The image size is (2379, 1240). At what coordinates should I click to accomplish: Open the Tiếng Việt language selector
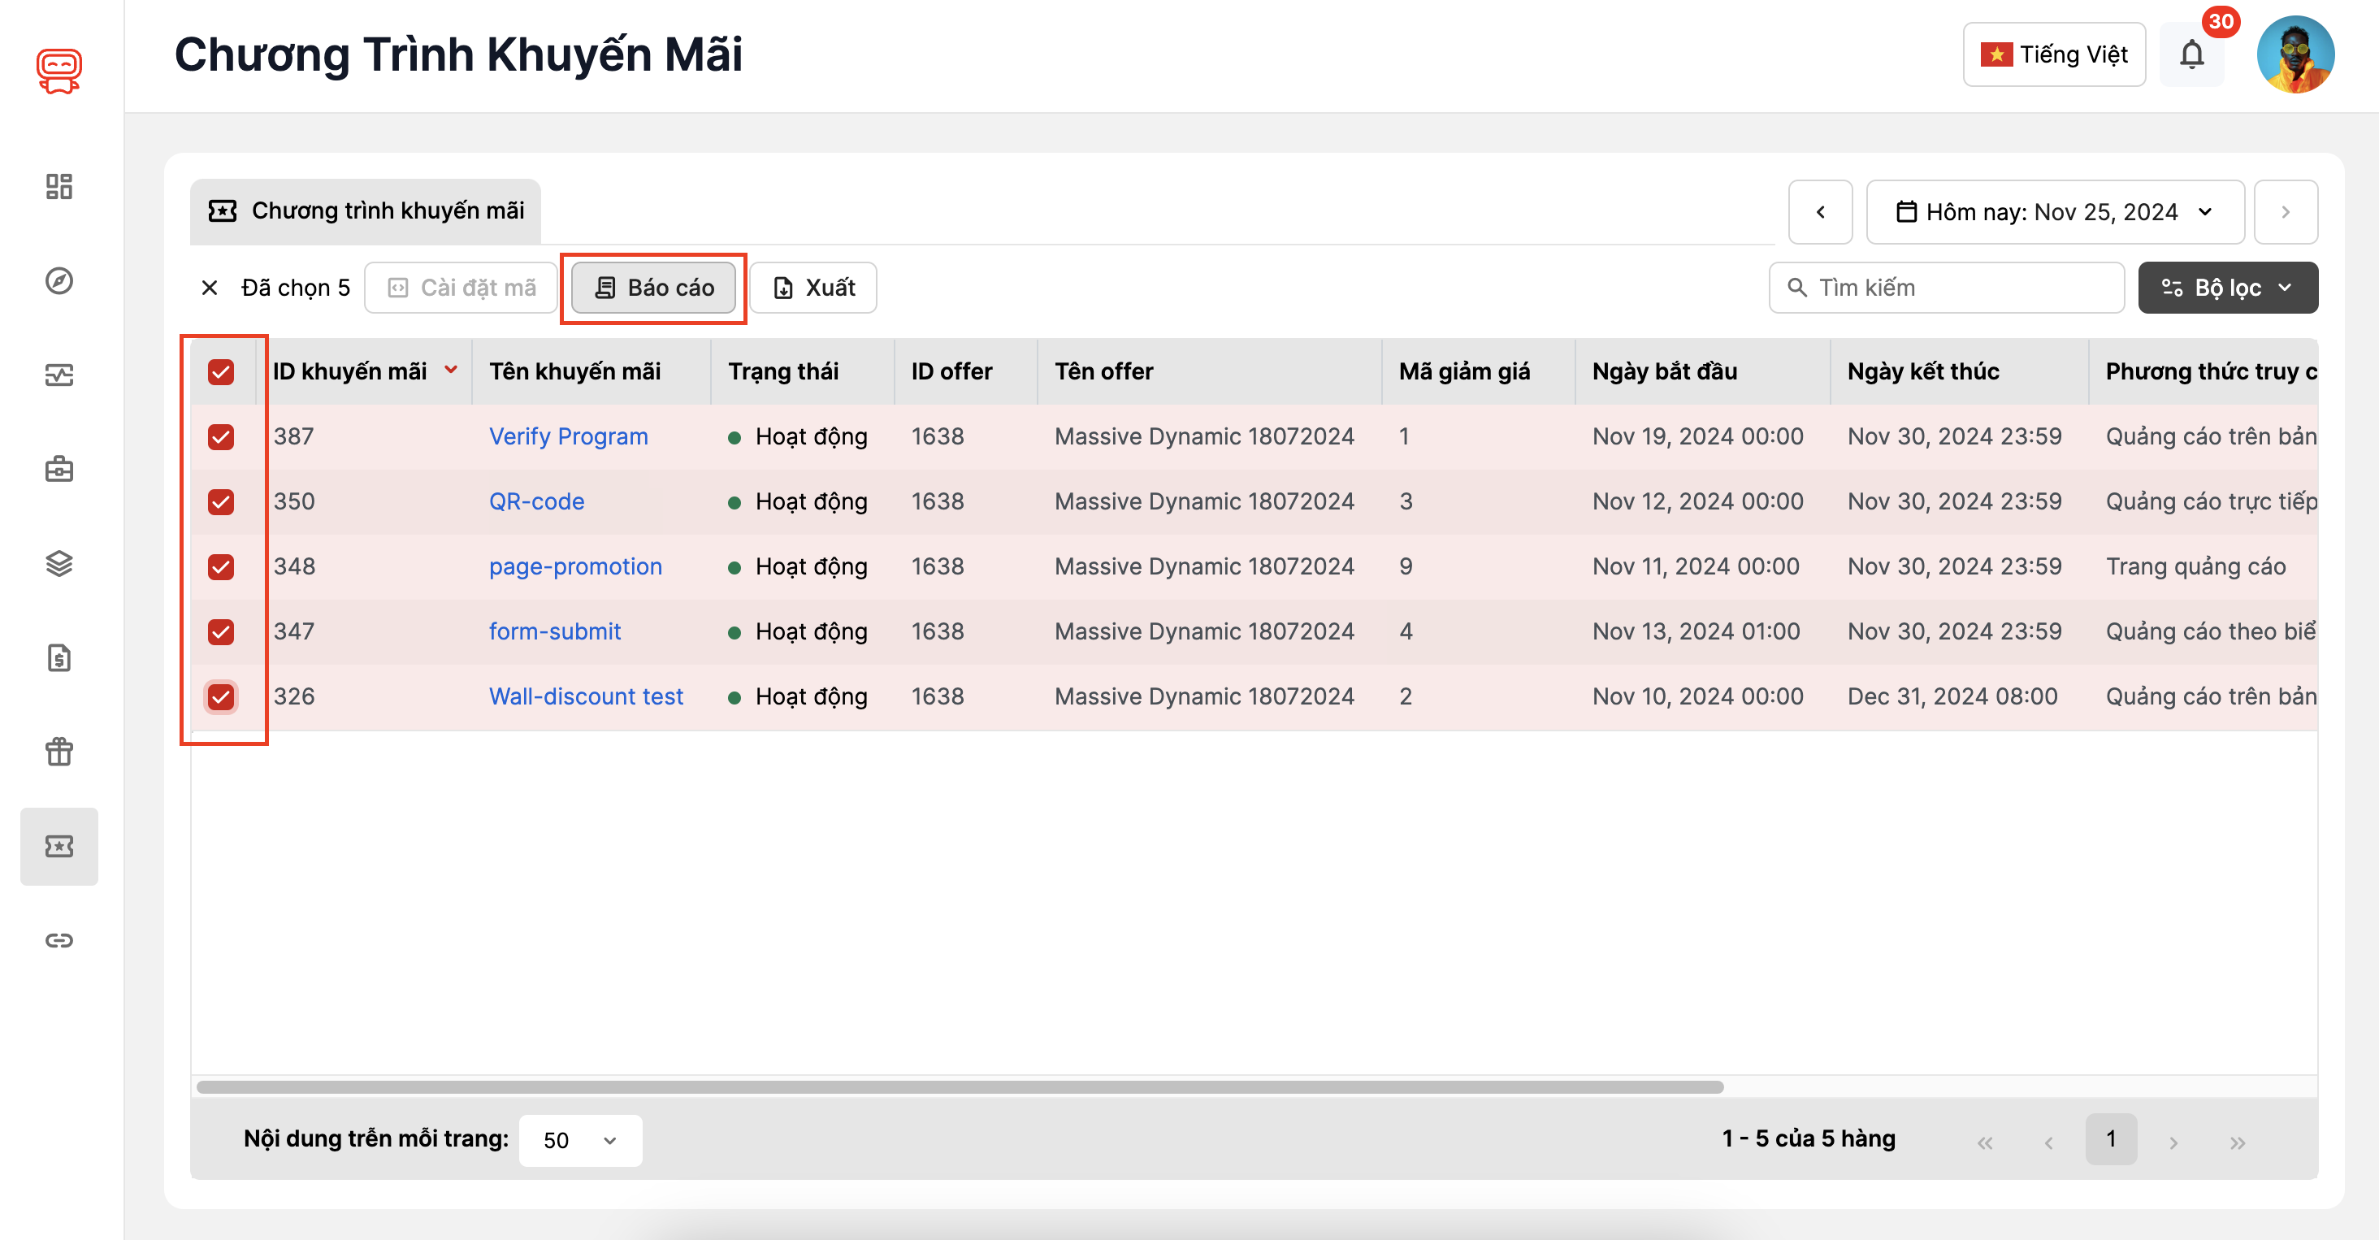tap(2054, 54)
